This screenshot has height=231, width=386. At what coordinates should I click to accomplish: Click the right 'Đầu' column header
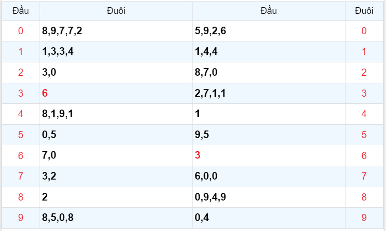[x=269, y=11]
